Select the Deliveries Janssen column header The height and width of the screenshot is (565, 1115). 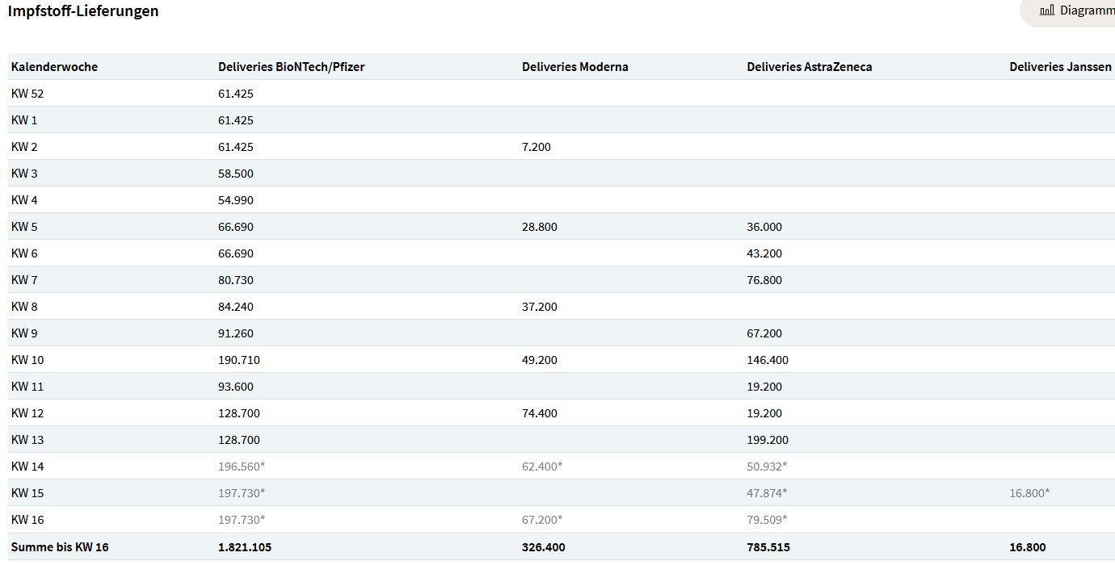pos(1060,67)
